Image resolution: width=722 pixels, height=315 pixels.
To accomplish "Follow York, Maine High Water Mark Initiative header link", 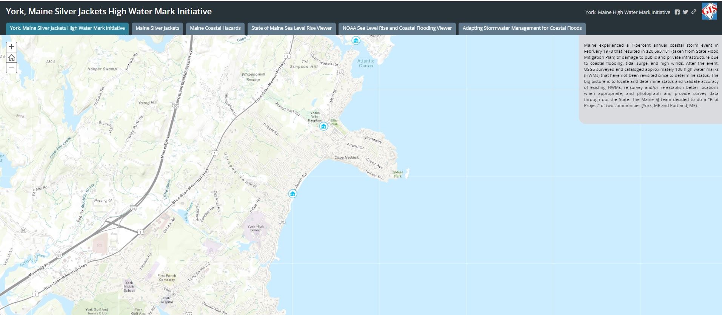I will tap(628, 12).
